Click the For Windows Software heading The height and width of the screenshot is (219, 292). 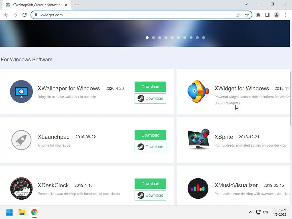pyautogui.click(x=27, y=60)
